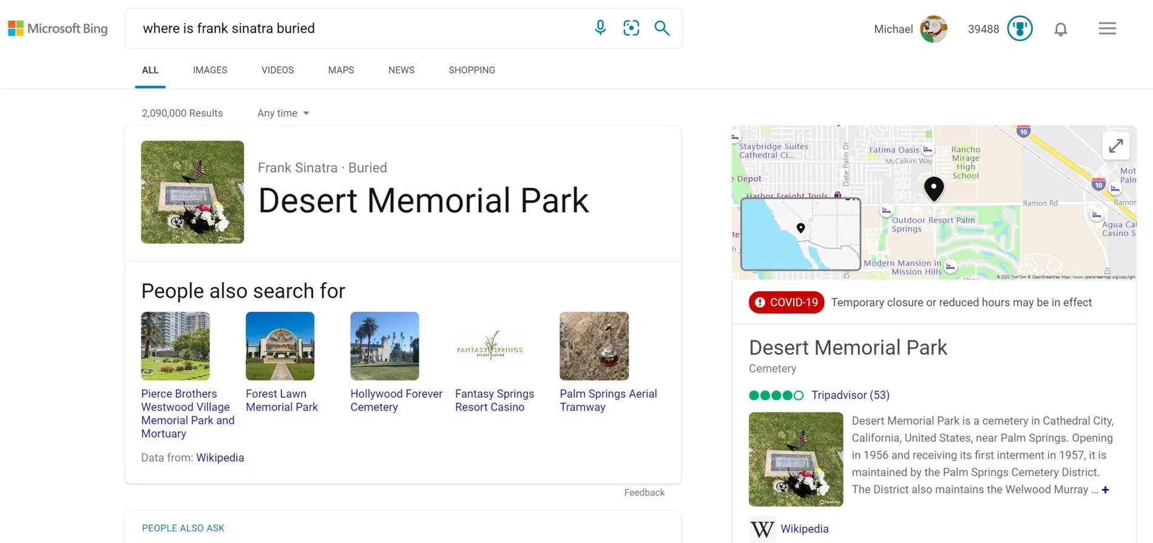Click the Rancho Mirage High School map label
The height and width of the screenshot is (543, 1153).
(965, 163)
